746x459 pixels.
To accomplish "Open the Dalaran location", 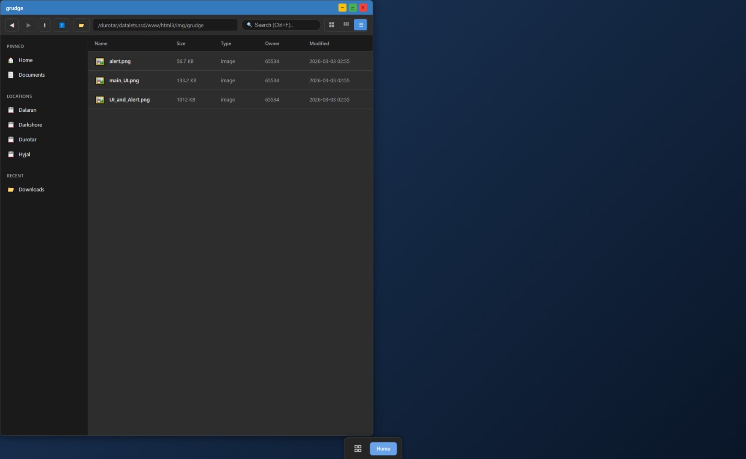I will click(27, 110).
